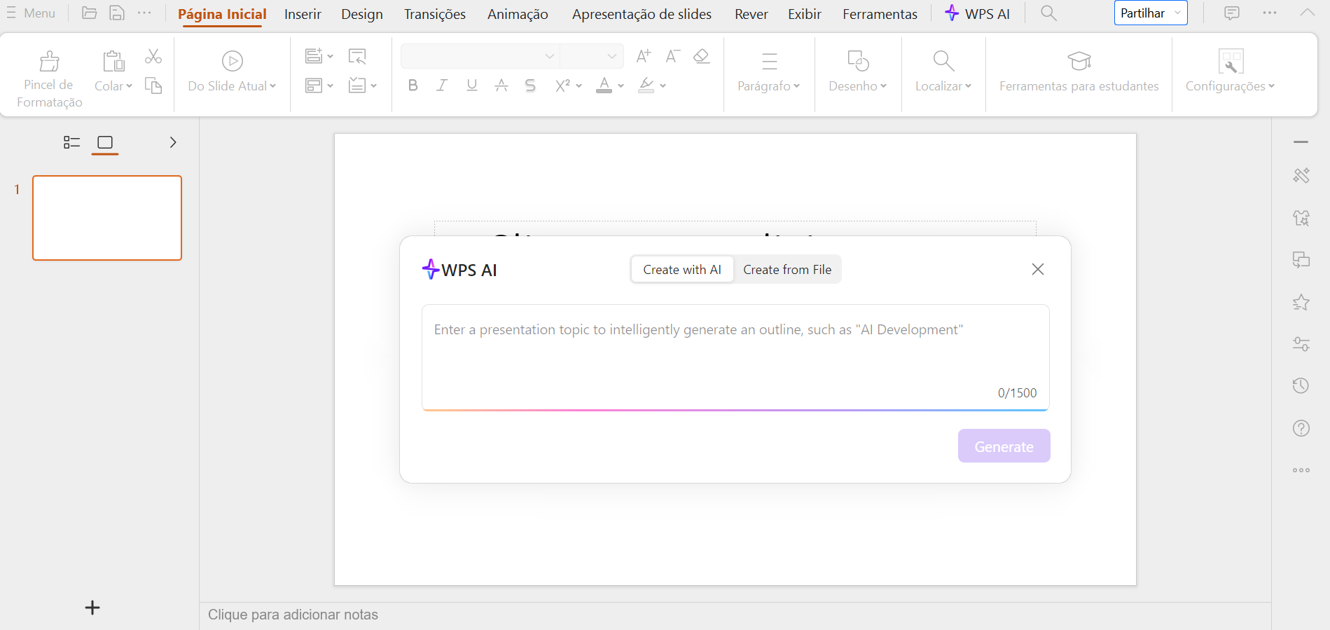
Task: Open the Ferramentas tab
Action: (x=880, y=14)
